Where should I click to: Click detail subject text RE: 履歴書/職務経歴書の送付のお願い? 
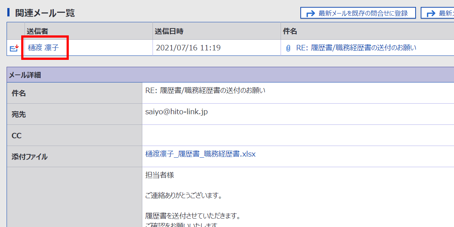pyautogui.click(x=205, y=91)
